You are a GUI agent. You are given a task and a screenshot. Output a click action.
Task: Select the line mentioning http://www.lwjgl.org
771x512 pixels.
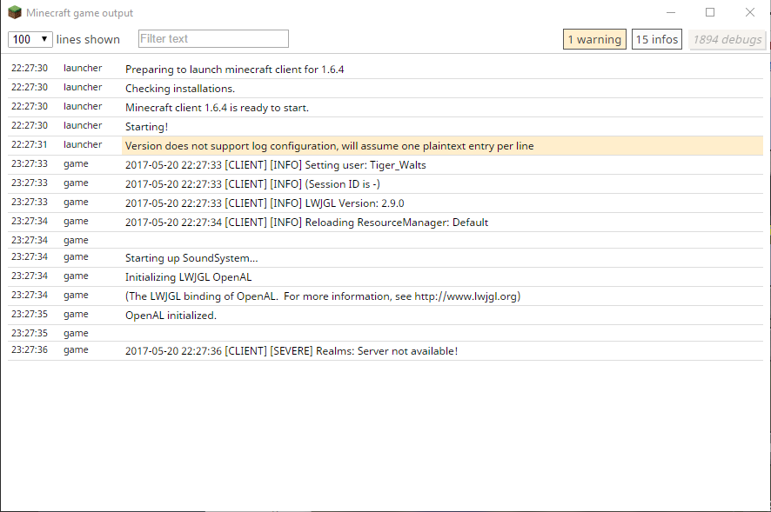click(x=385, y=296)
